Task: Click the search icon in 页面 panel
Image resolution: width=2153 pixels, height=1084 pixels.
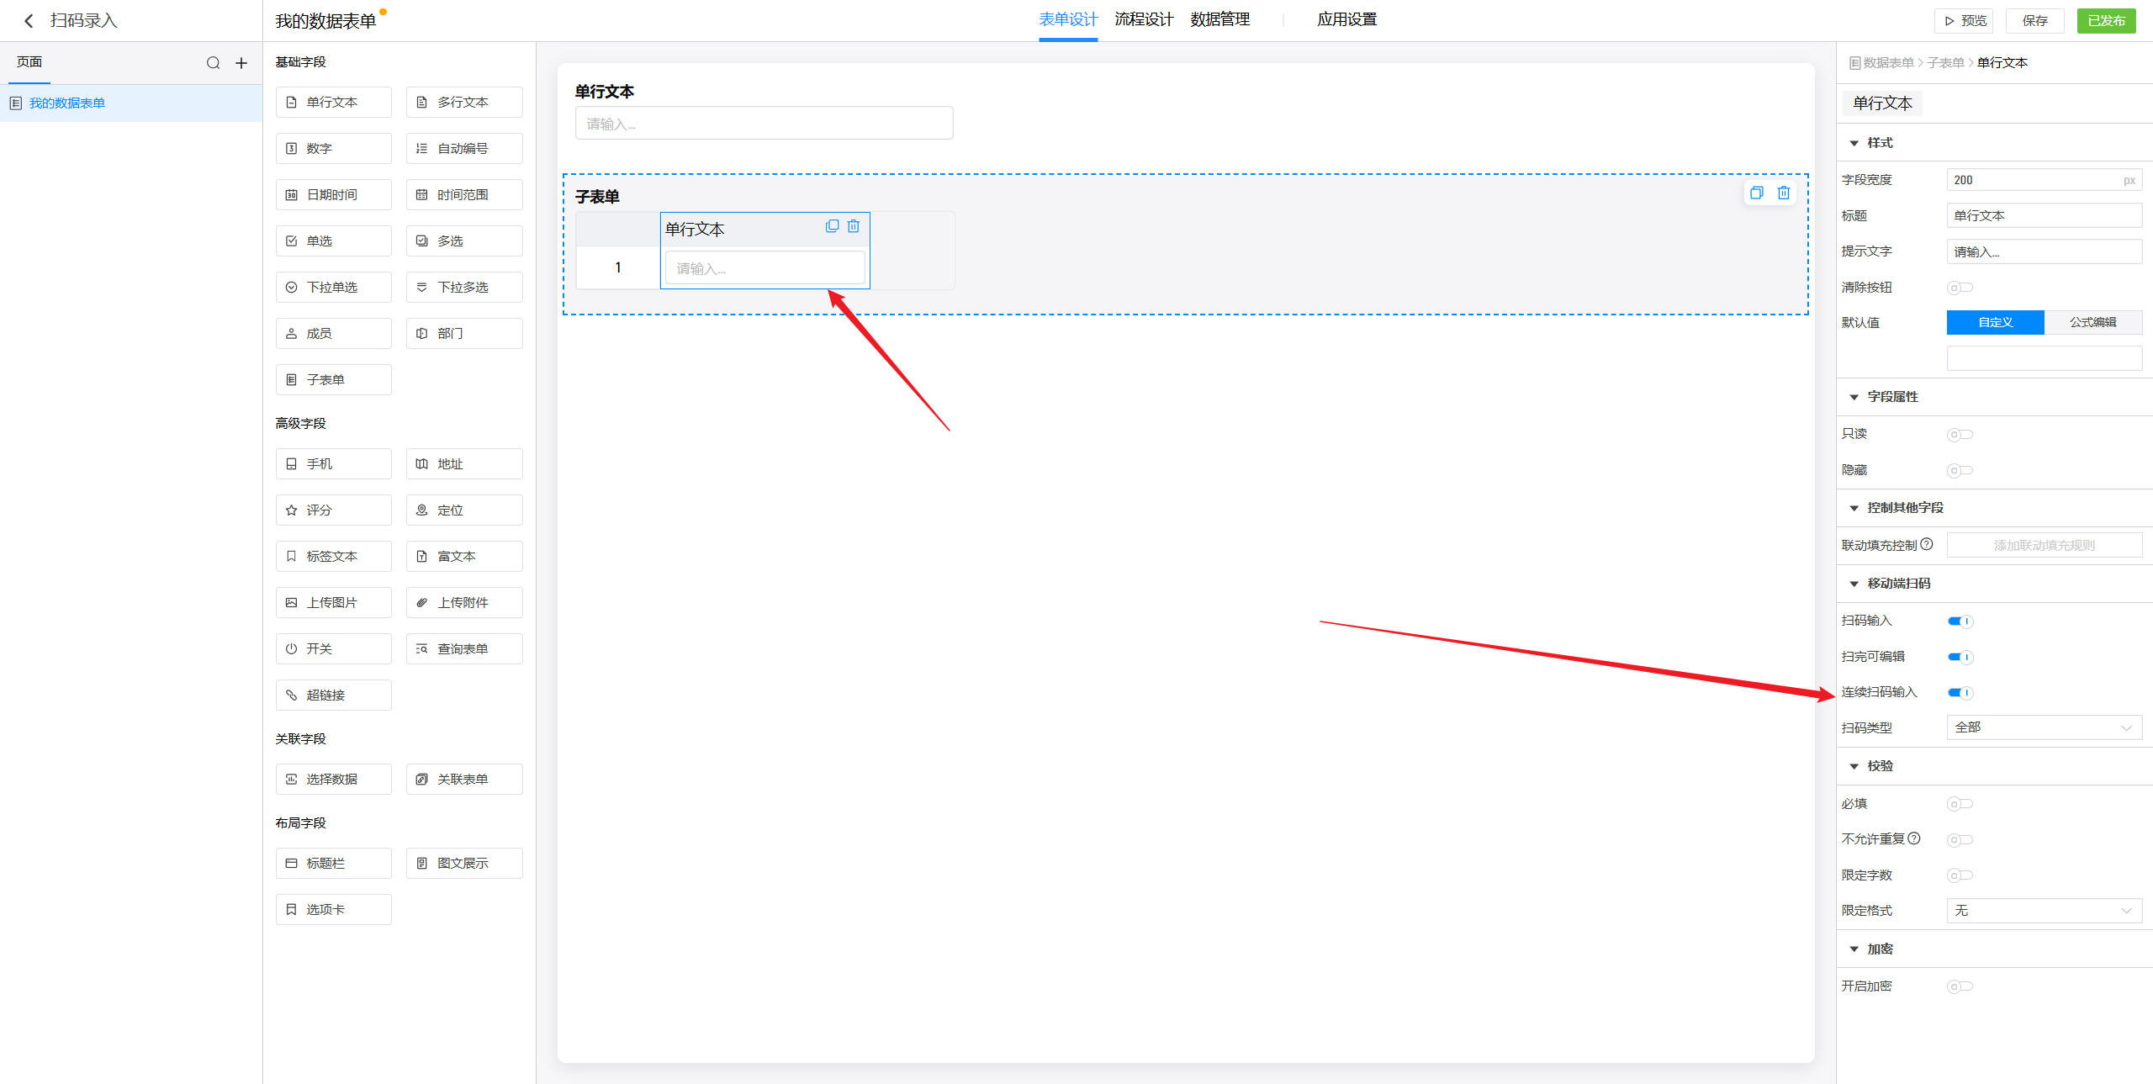Action: pyautogui.click(x=213, y=63)
